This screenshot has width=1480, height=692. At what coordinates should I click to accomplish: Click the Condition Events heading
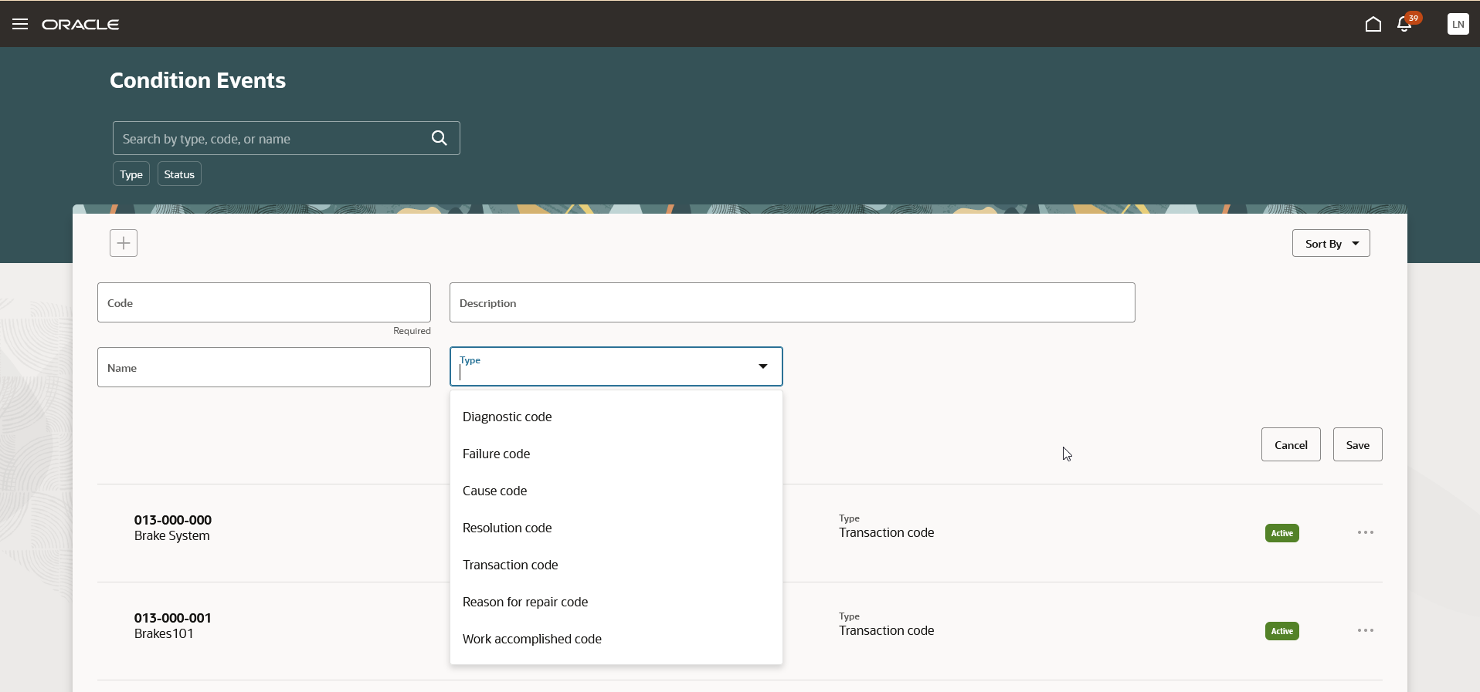tap(198, 80)
